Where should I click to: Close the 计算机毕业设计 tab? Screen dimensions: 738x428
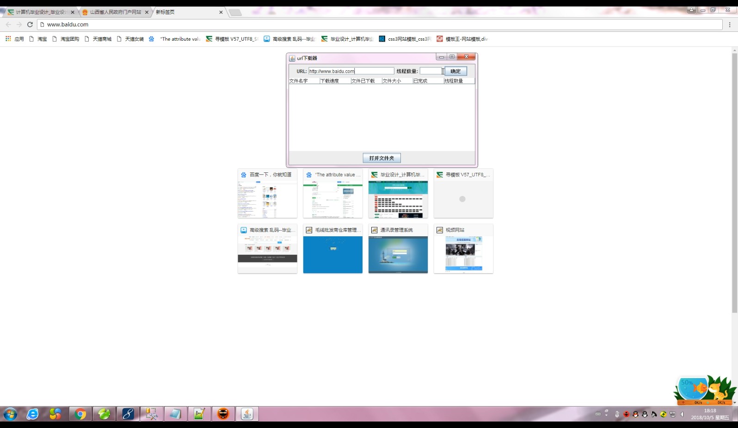73,12
